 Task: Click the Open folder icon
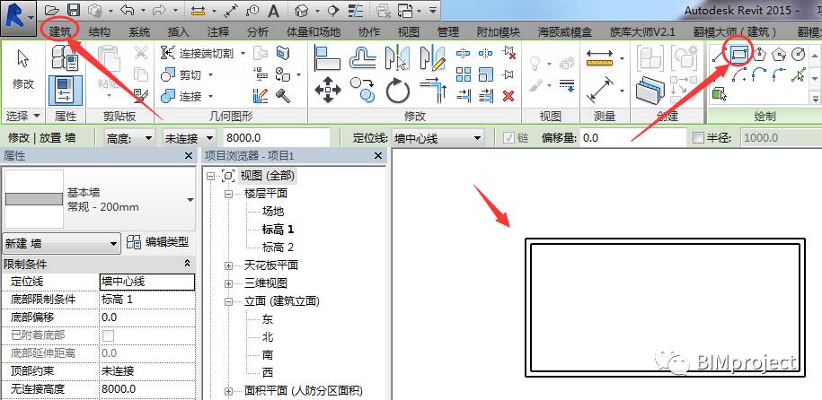coord(51,10)
